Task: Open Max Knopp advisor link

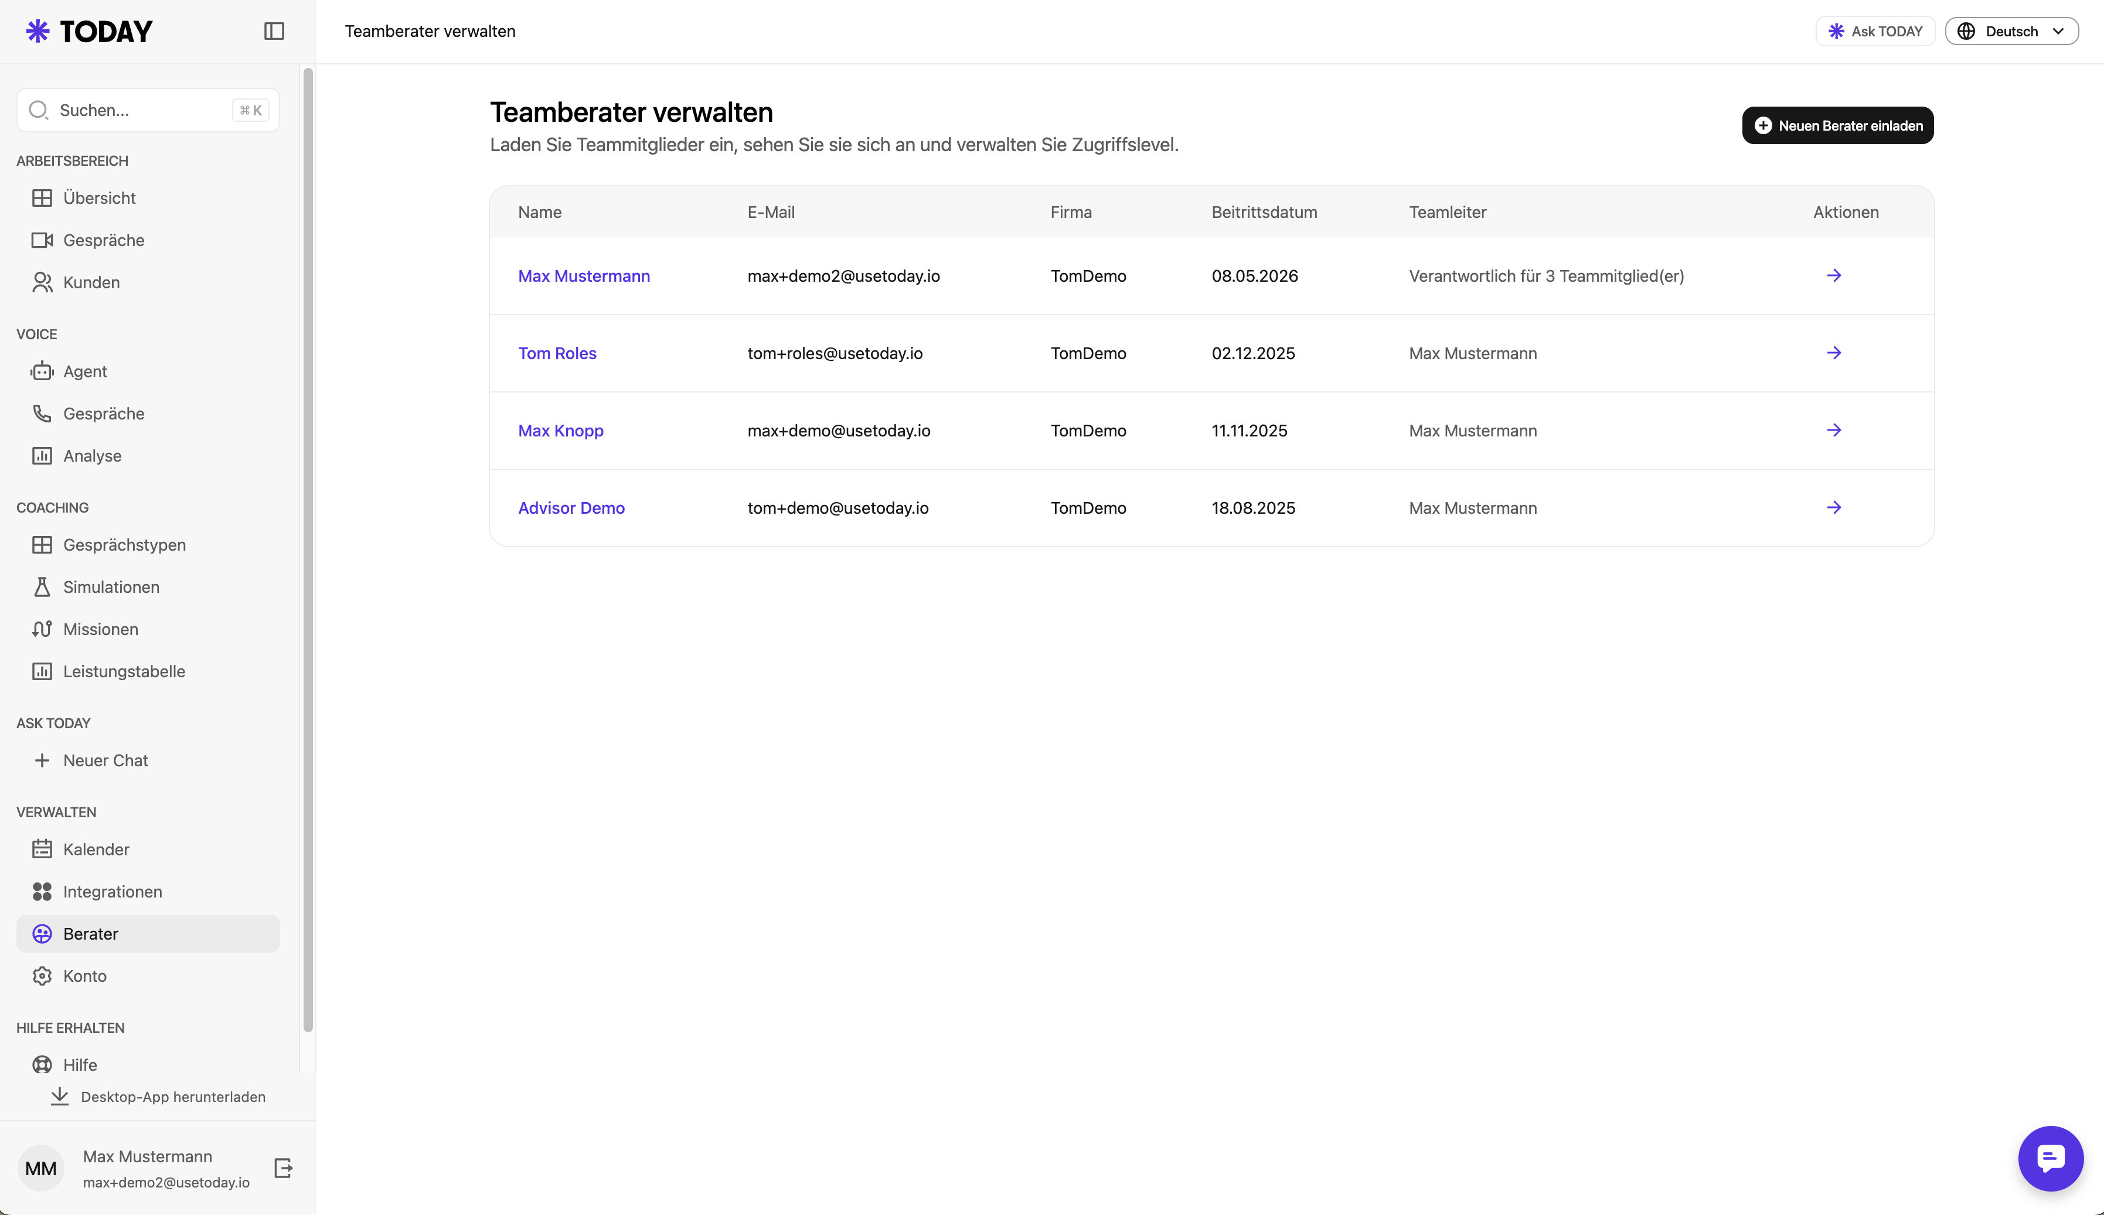Action: (x=561, y=431)
